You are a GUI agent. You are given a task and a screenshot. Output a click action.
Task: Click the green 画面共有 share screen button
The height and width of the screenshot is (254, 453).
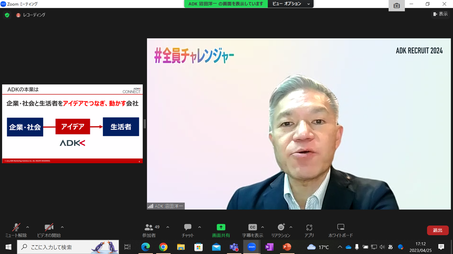point(221,230)
